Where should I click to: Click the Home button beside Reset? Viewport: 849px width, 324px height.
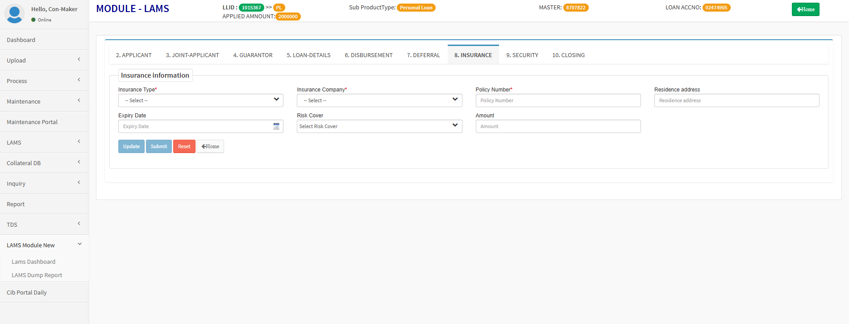pyautogui.click(x=210, y=146)
